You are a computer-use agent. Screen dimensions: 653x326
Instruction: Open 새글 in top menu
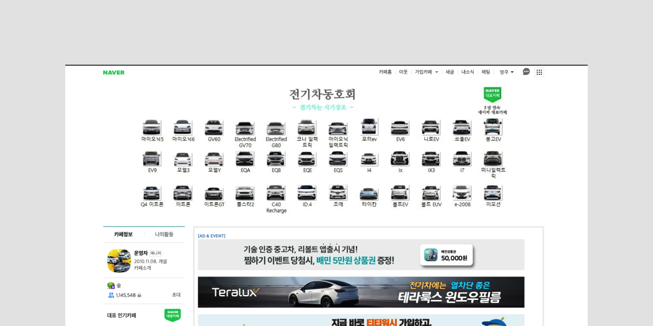pyautogui.click(x=449, y=72)
